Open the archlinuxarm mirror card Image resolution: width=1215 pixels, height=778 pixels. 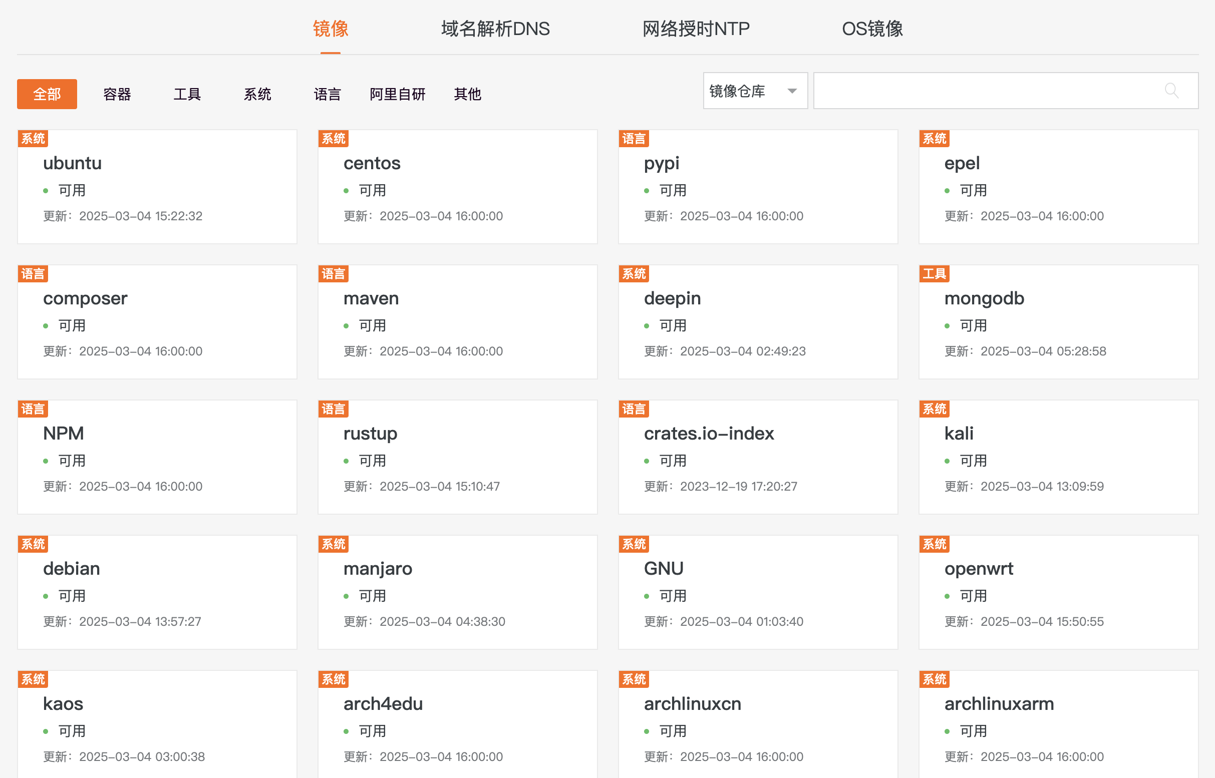[999, 704]
